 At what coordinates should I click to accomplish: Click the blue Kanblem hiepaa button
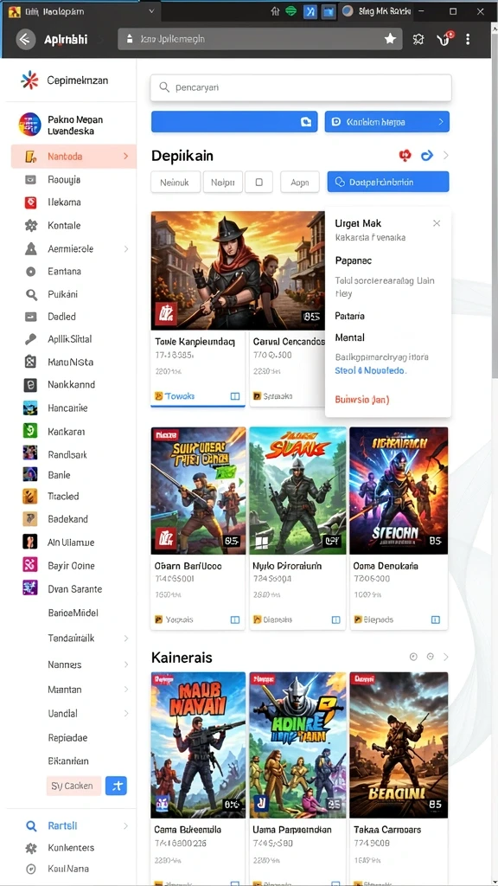coord(387,121)
